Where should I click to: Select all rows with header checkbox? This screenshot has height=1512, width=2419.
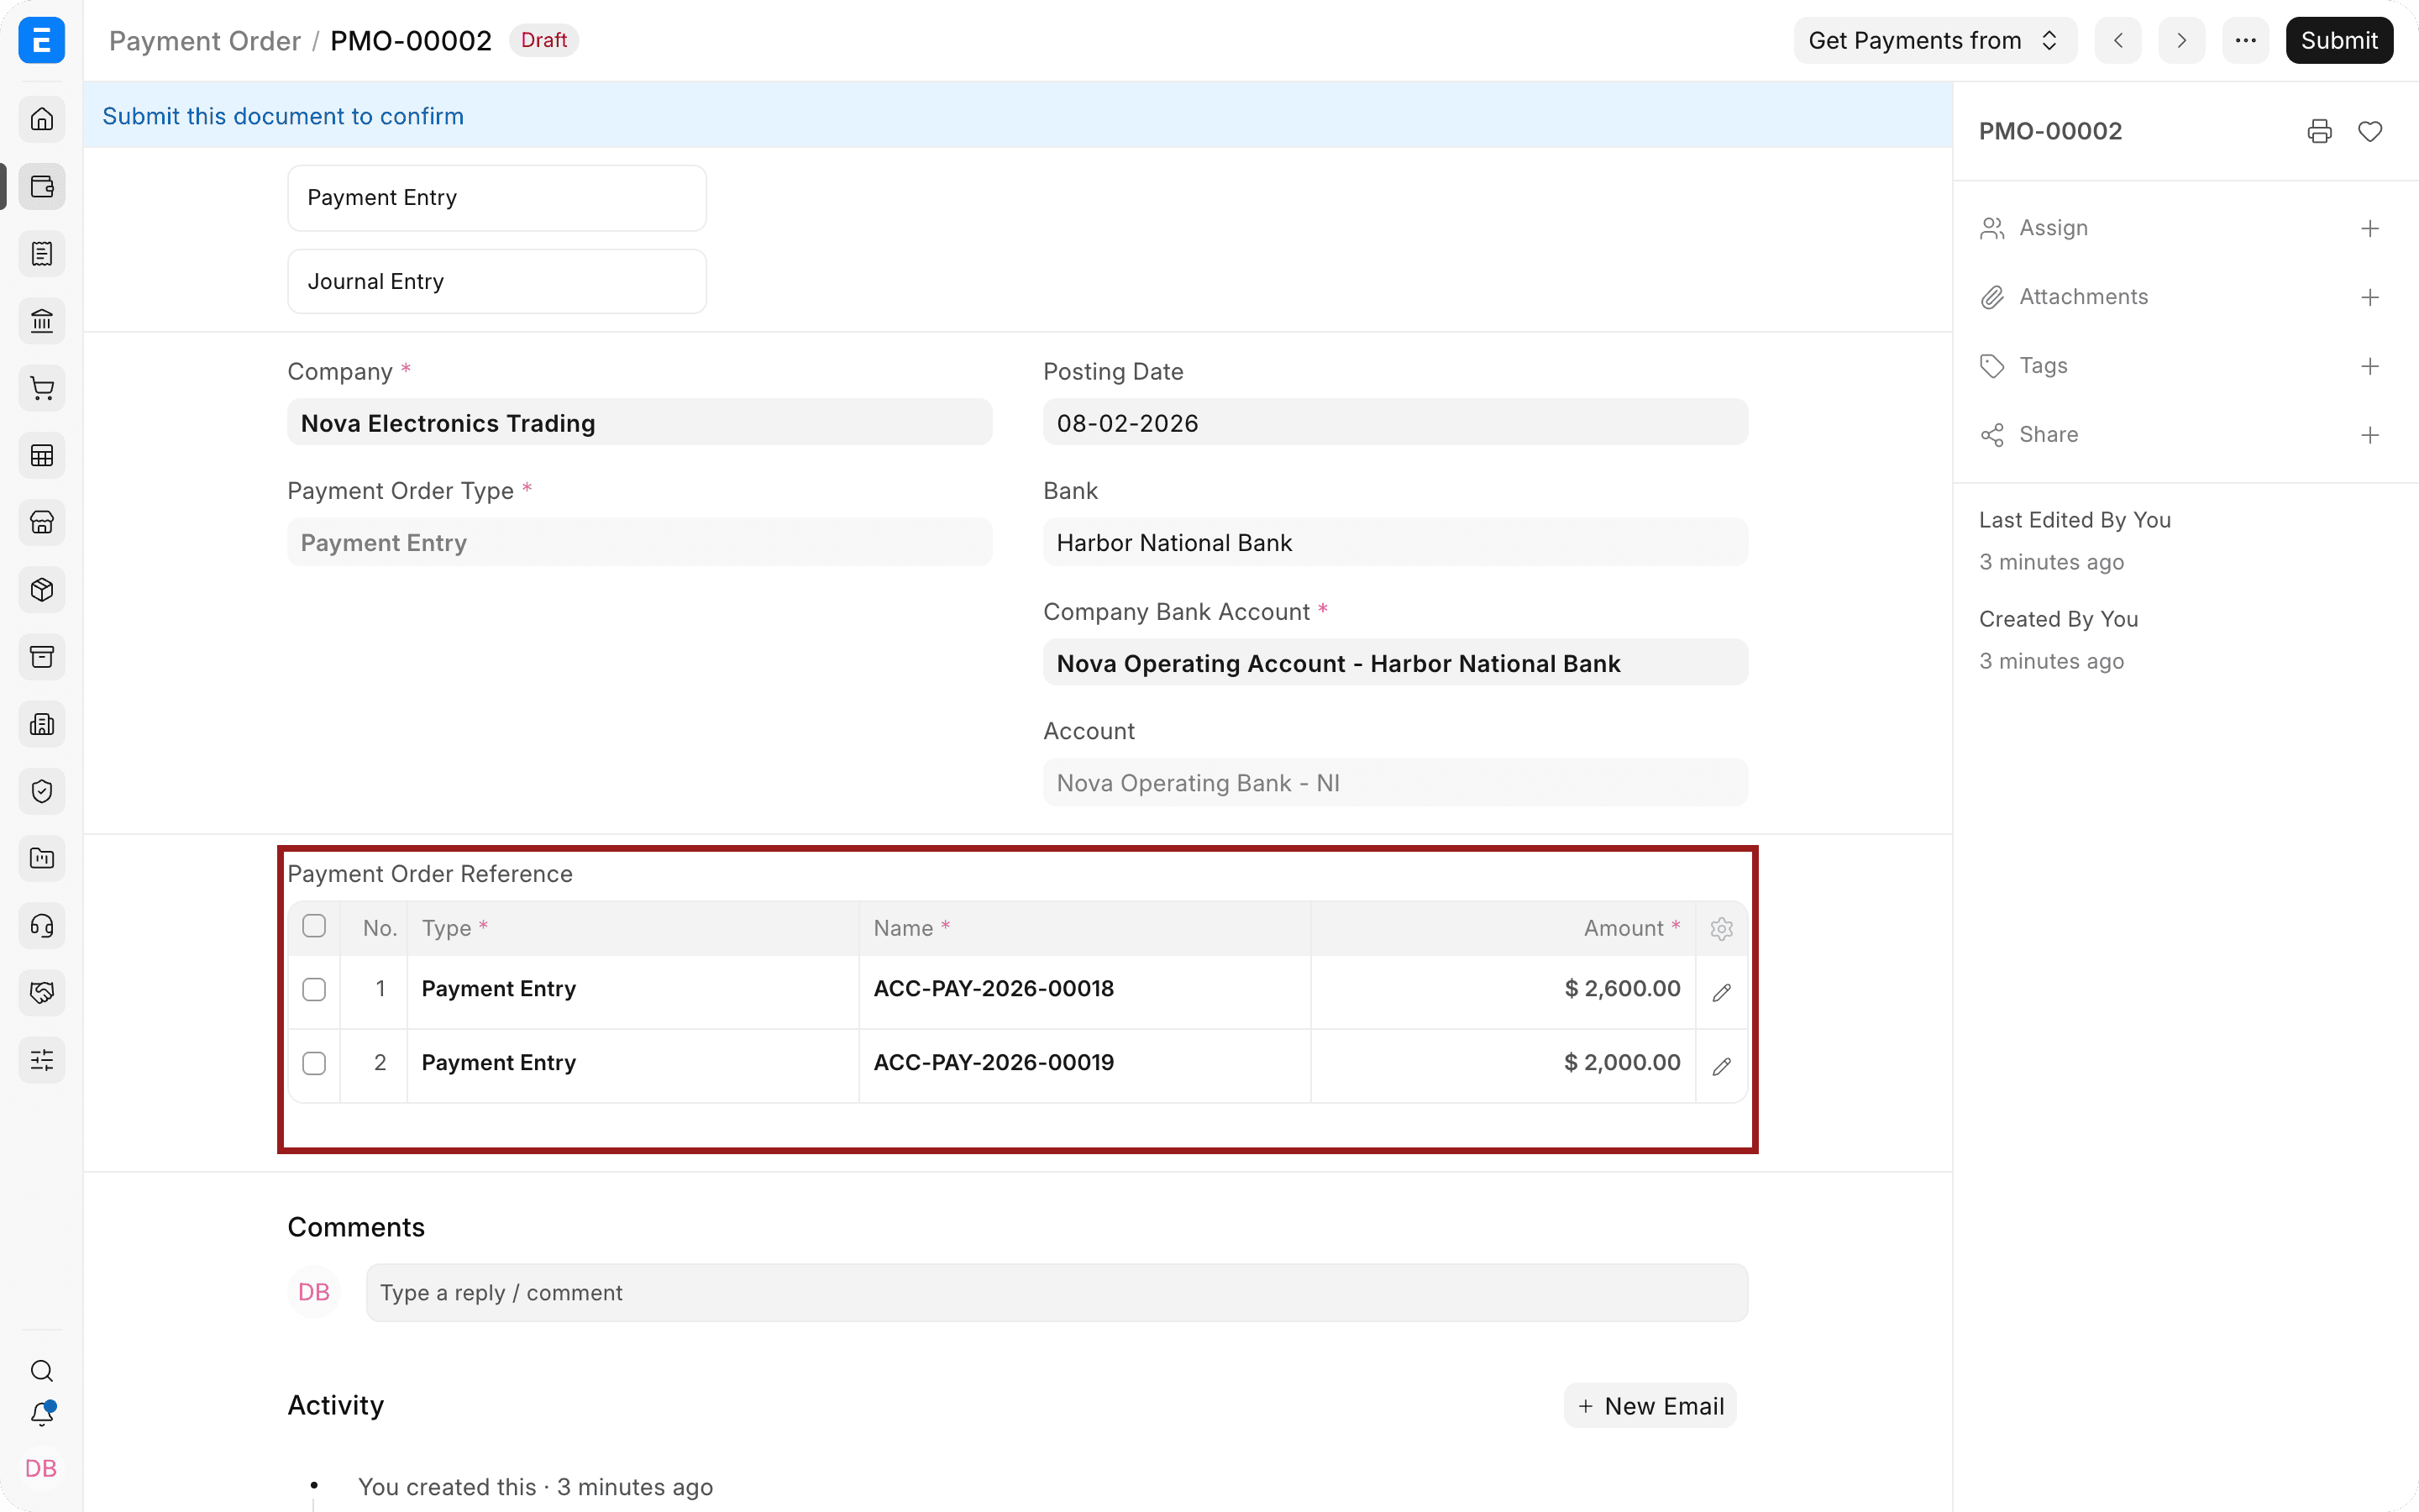314,926
